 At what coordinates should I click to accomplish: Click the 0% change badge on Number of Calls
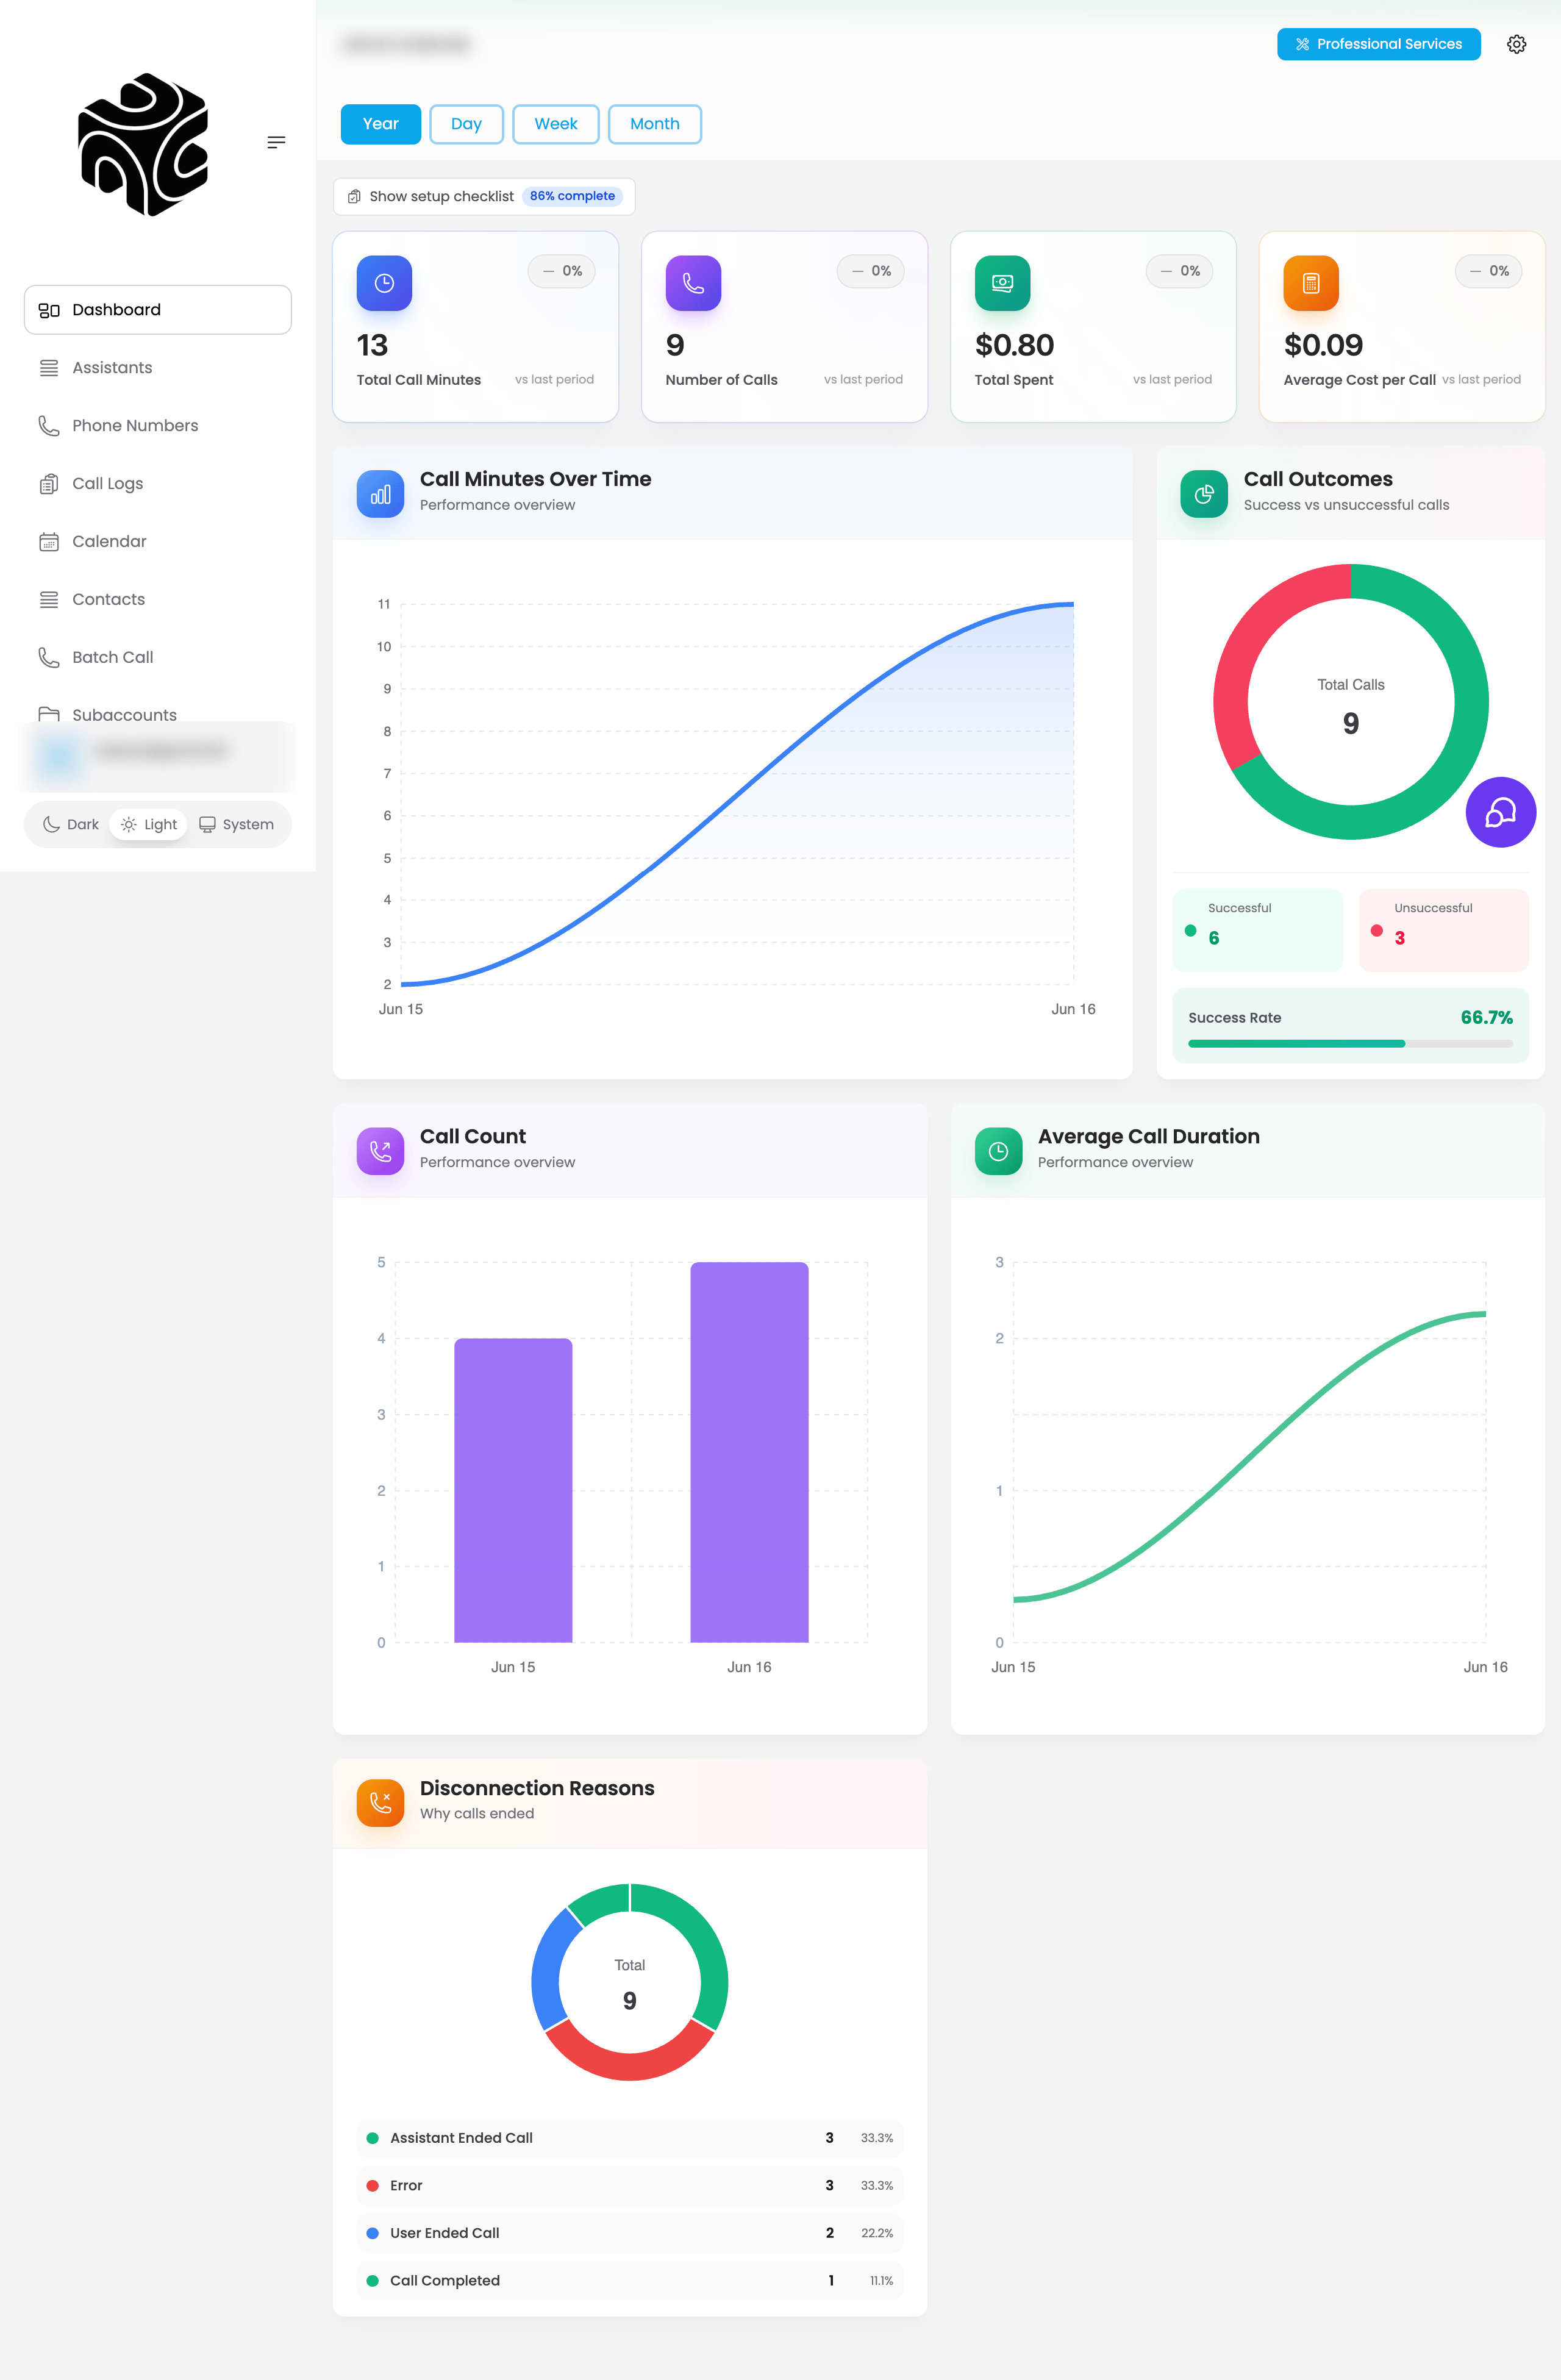point(871,271)
